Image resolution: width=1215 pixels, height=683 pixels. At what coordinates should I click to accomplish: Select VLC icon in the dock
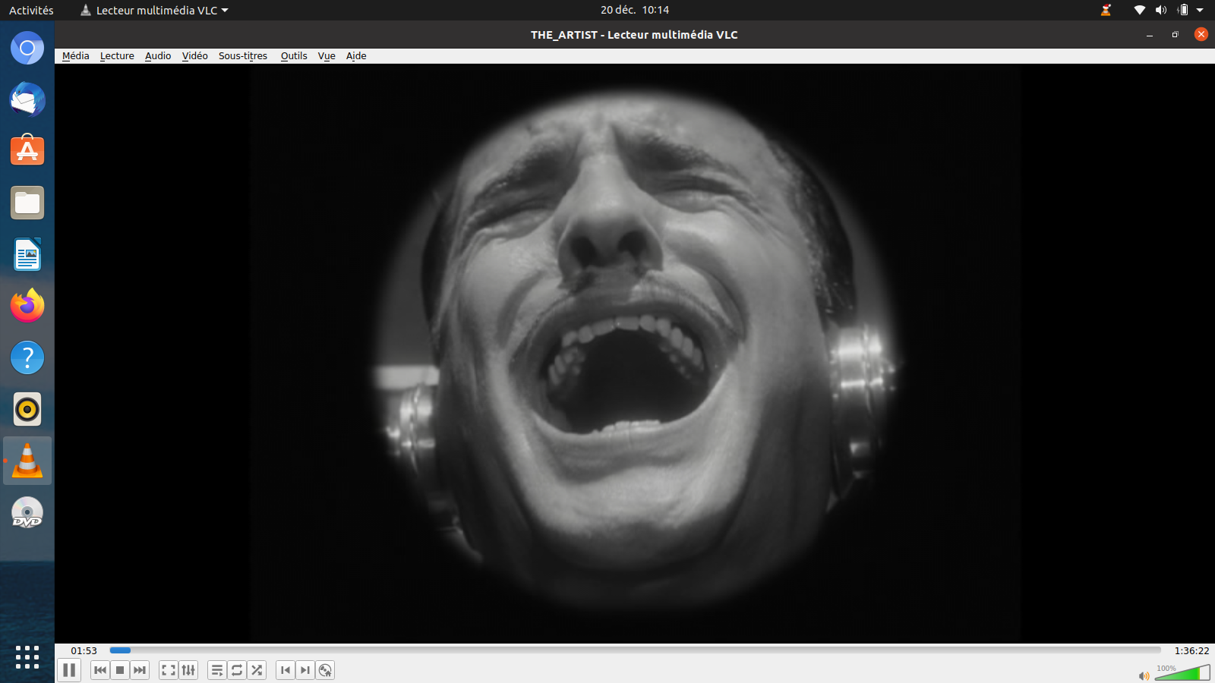[x=27, y=461]
